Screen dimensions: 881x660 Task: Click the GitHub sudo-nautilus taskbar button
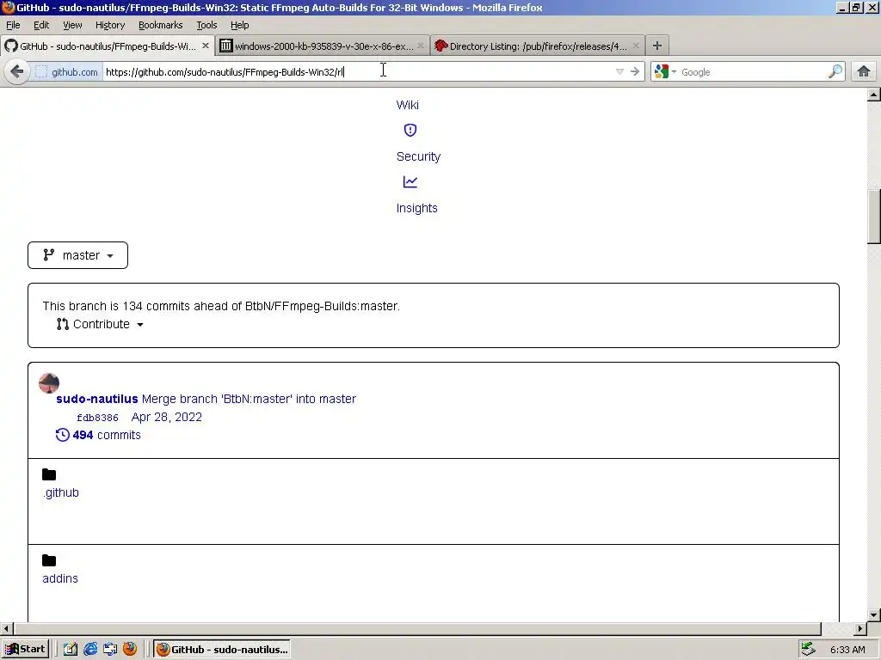point(223,650)
